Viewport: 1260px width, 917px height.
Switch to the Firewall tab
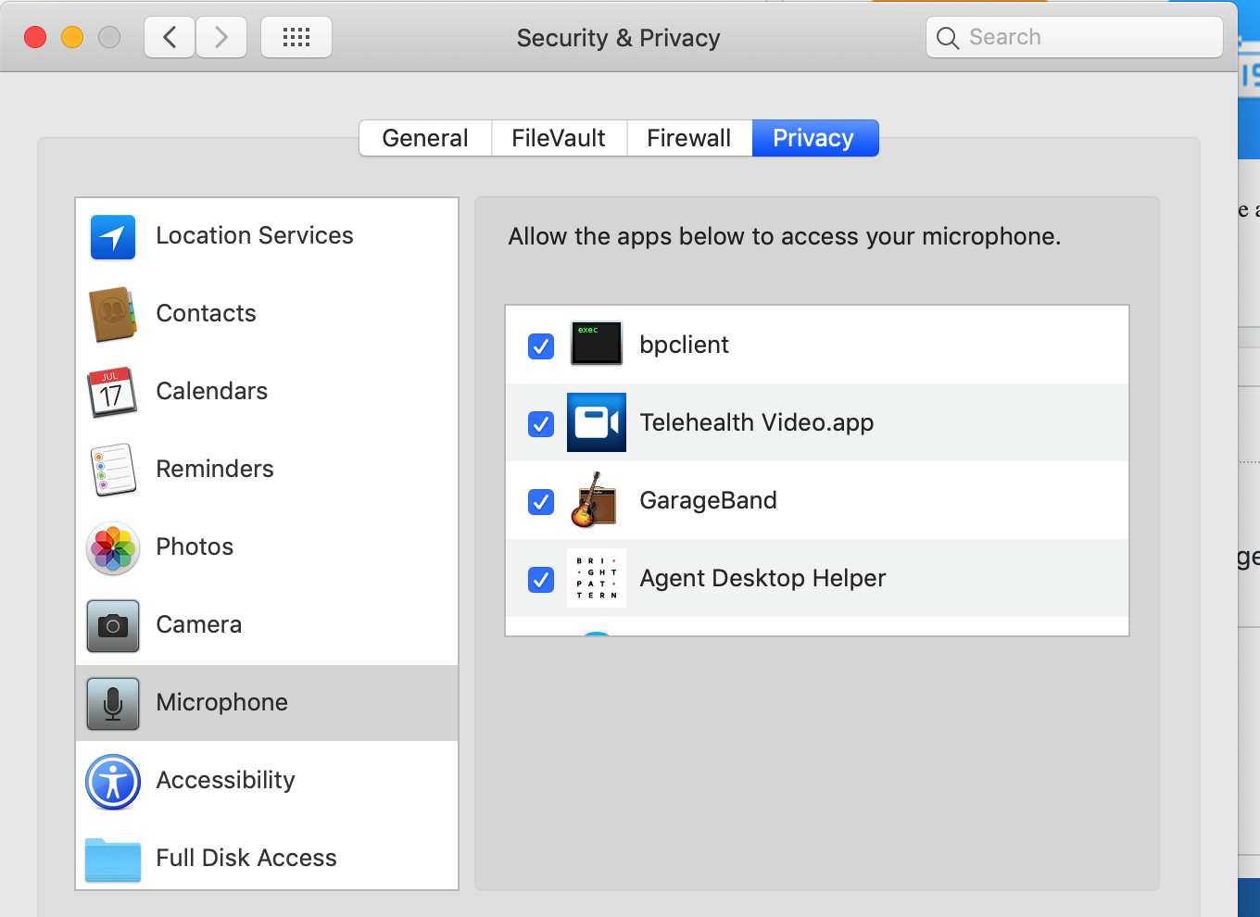[x=688, y=138]
